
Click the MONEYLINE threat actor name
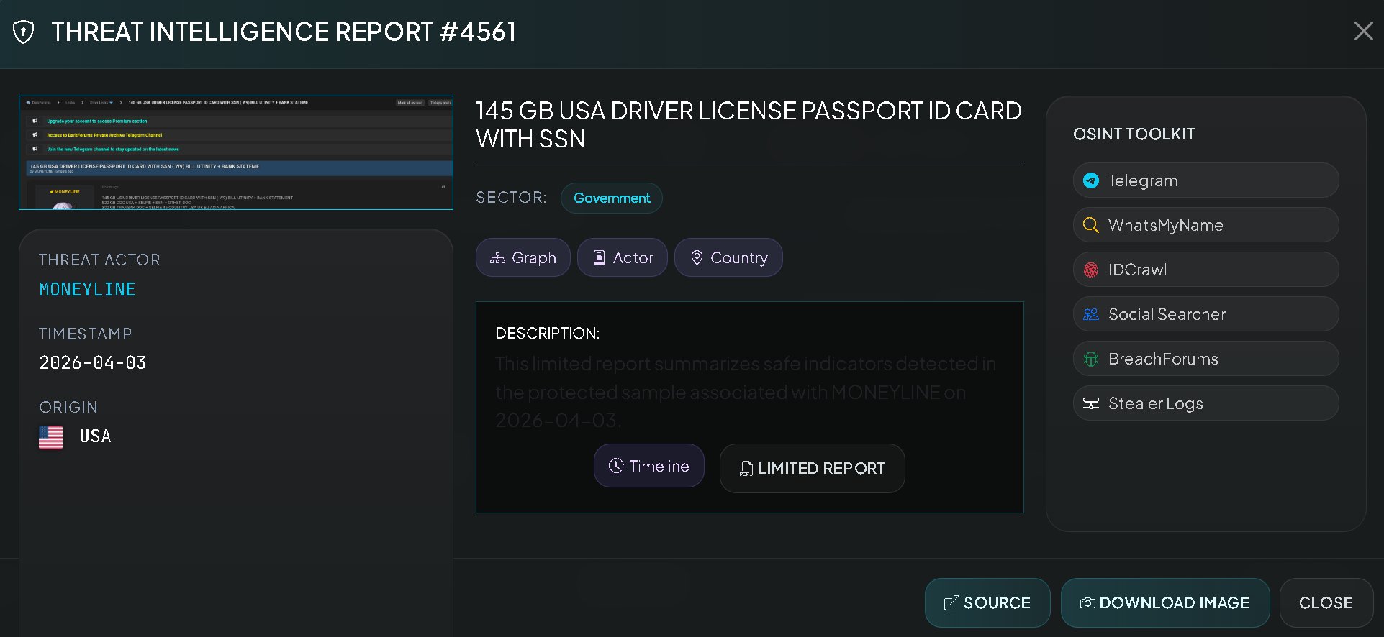(x=87, y=289)
